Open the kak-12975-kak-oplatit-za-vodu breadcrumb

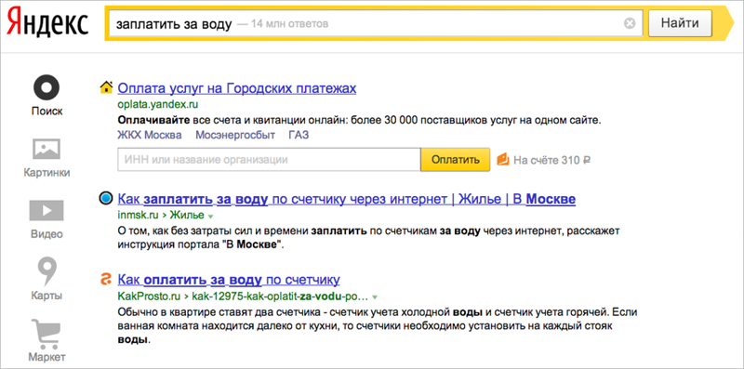(x=280, y=297)
